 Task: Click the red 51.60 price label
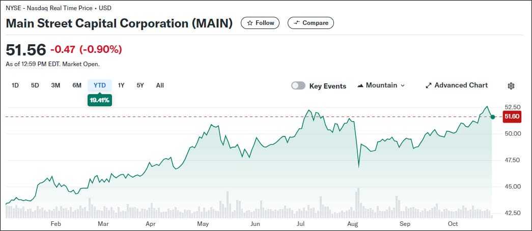coord(512,117)
